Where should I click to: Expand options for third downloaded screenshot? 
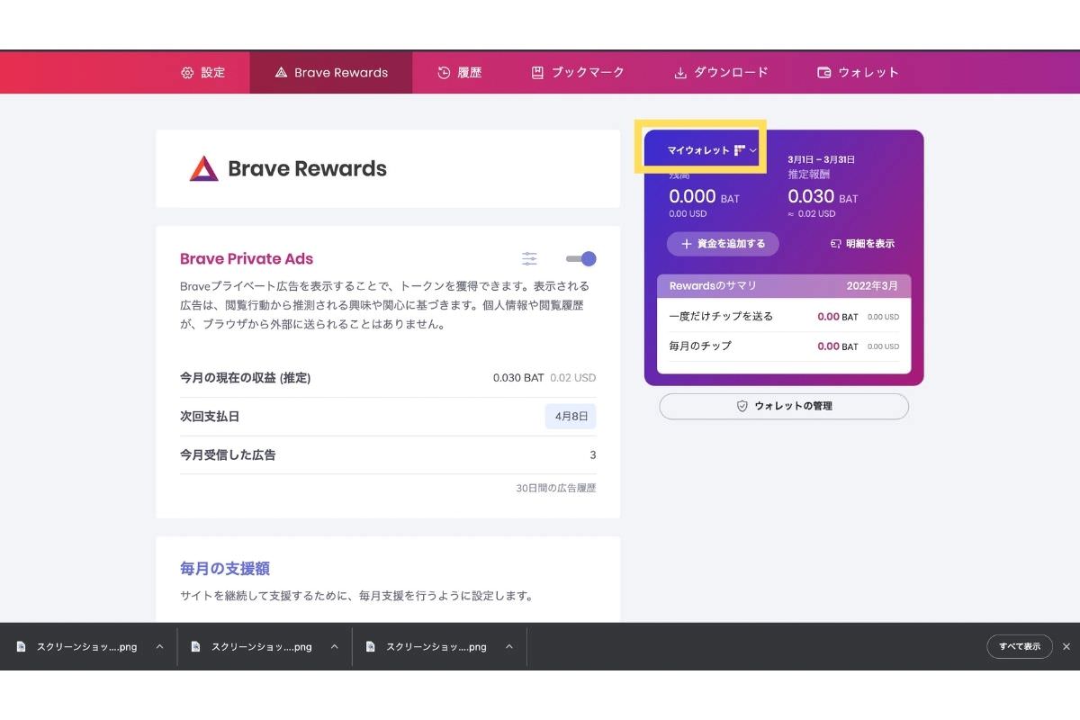[508, 646]
